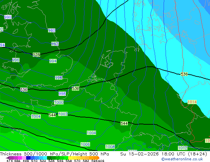Click the 992 isobar label

tap(55, 44)
